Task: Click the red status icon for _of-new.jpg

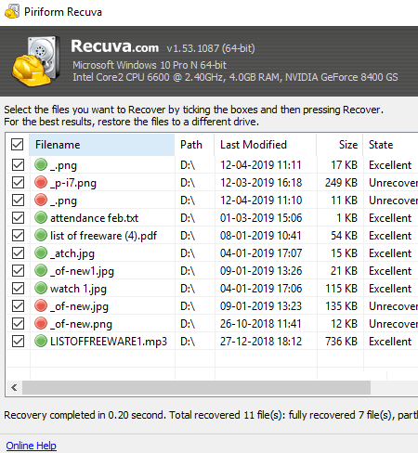Action: [41, 305]
